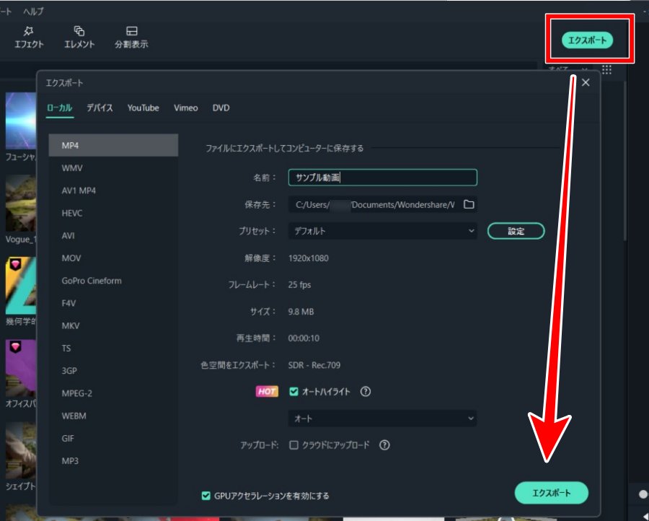Click the シェイプ effect thumbnail
Viewport: 649px width, 521px height.
[x=21, y=450]
